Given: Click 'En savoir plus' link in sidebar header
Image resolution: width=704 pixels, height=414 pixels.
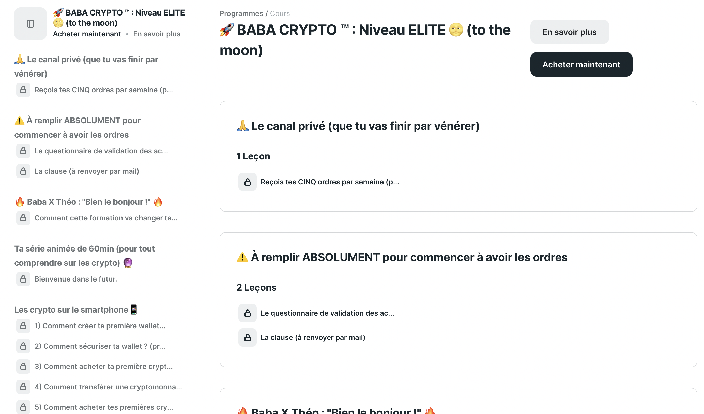Looking at the screenshot, I should [x=157, y=34].
